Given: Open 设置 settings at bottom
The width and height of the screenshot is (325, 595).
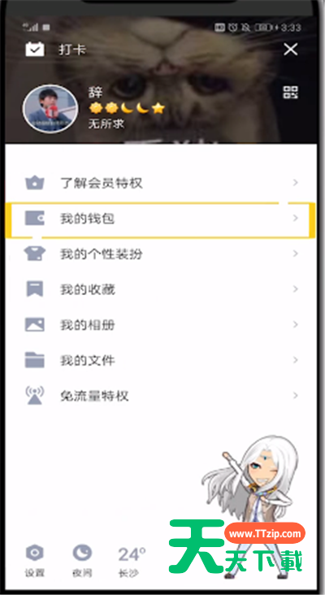Looking at the screenshot, I should 34,561.
